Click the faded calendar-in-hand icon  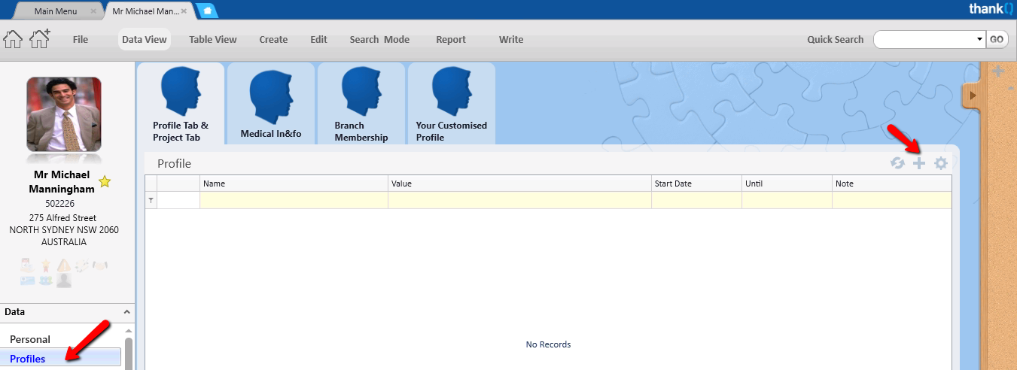coord(28,265)
